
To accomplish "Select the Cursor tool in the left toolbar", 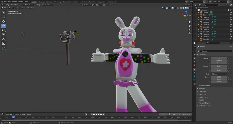I will click(3, 17).
